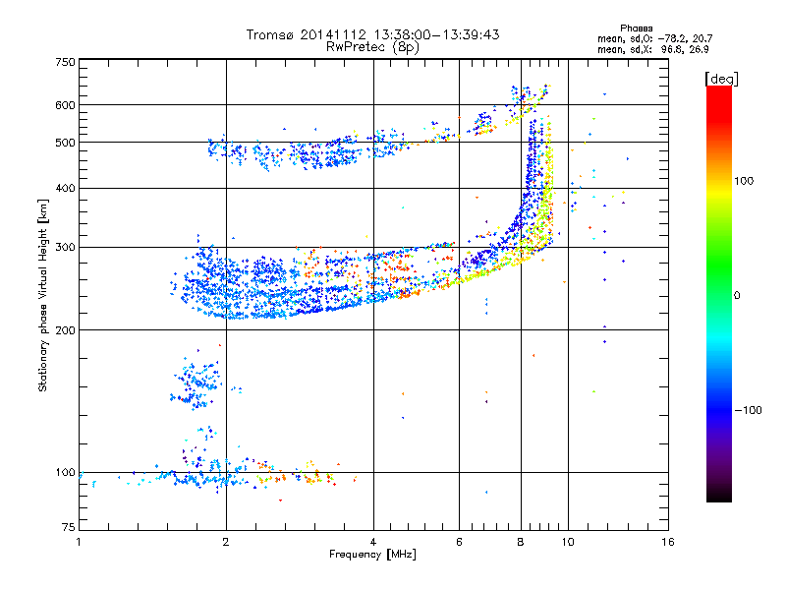Screen dimensions: 786x590
Task: Click the 'RwPretec (8p)' subtitle
Action: (x=372, y=47)
